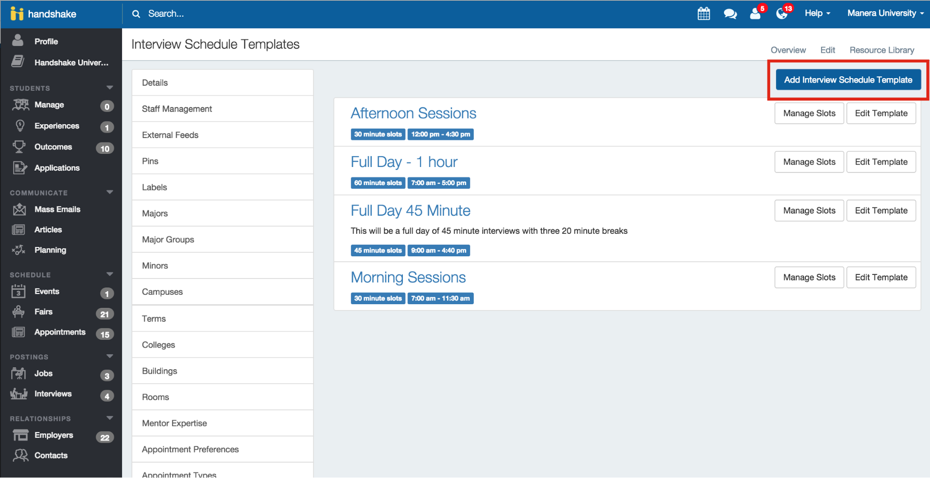The height and width of the screenshot is (478, 930).
Task: Collapse the Schedule sidebar section
Action: tap(110, 274)
